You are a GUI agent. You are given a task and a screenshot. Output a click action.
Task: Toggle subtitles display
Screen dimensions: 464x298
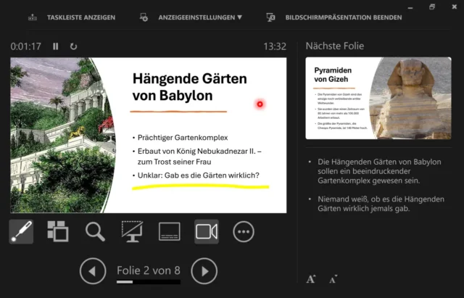tap(170, 231)
